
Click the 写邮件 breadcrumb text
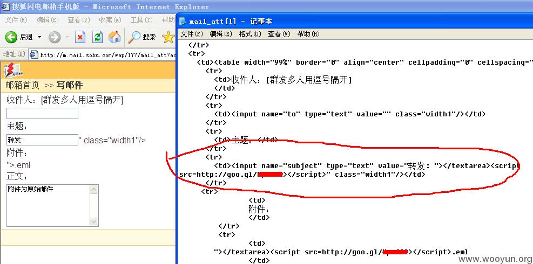70,85
